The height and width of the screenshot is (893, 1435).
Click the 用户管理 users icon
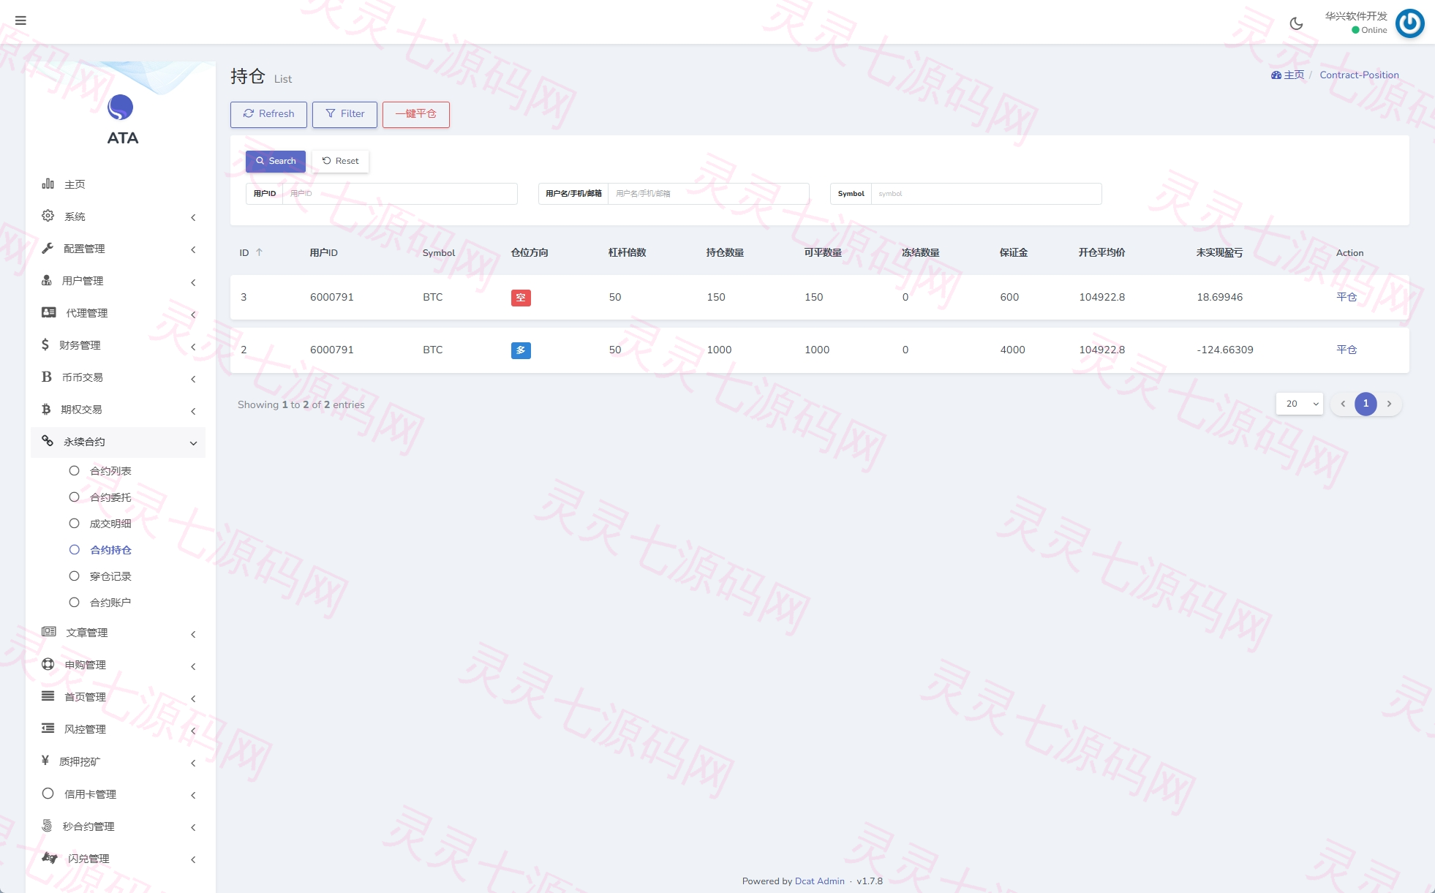[47, 280]
